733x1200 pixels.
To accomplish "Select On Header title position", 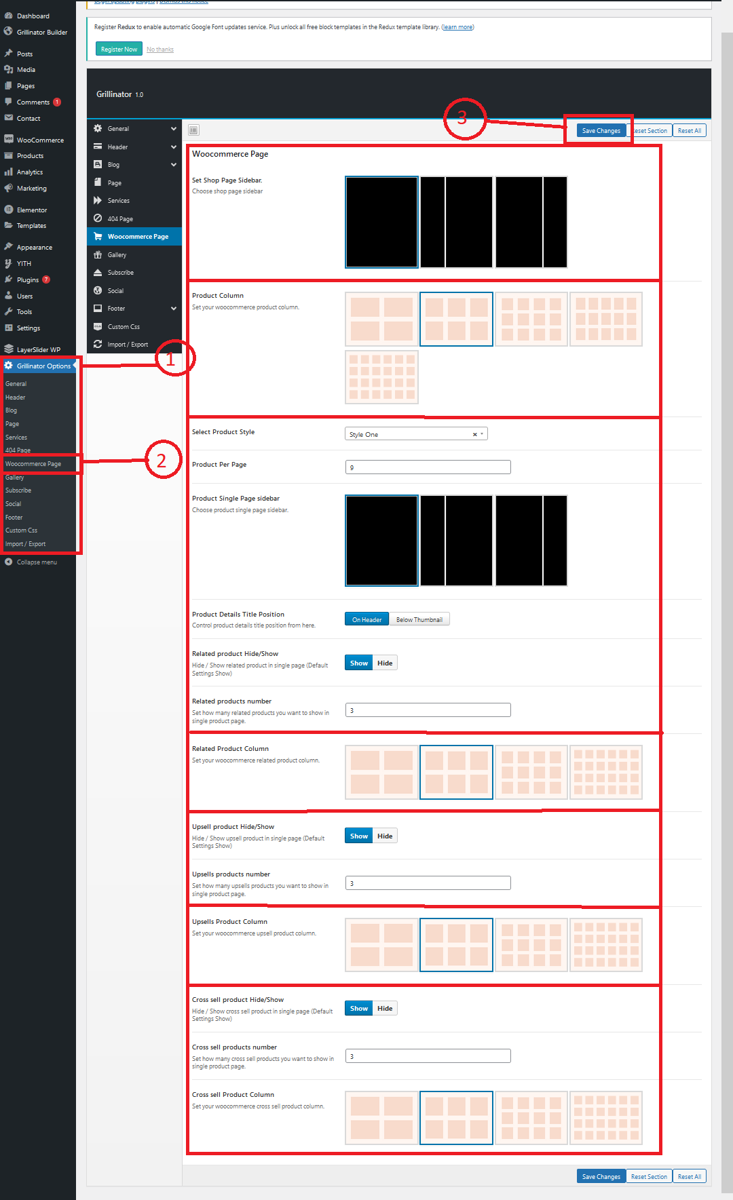I will [366, 619].
